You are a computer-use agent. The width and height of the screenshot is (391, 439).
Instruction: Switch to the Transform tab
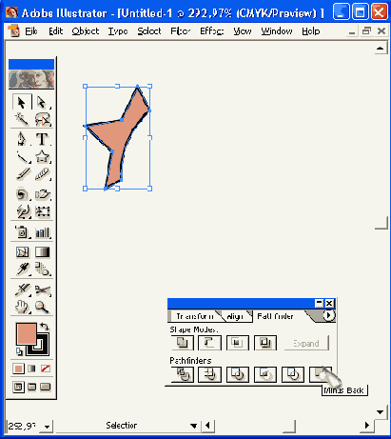click(x=195, y=316)
